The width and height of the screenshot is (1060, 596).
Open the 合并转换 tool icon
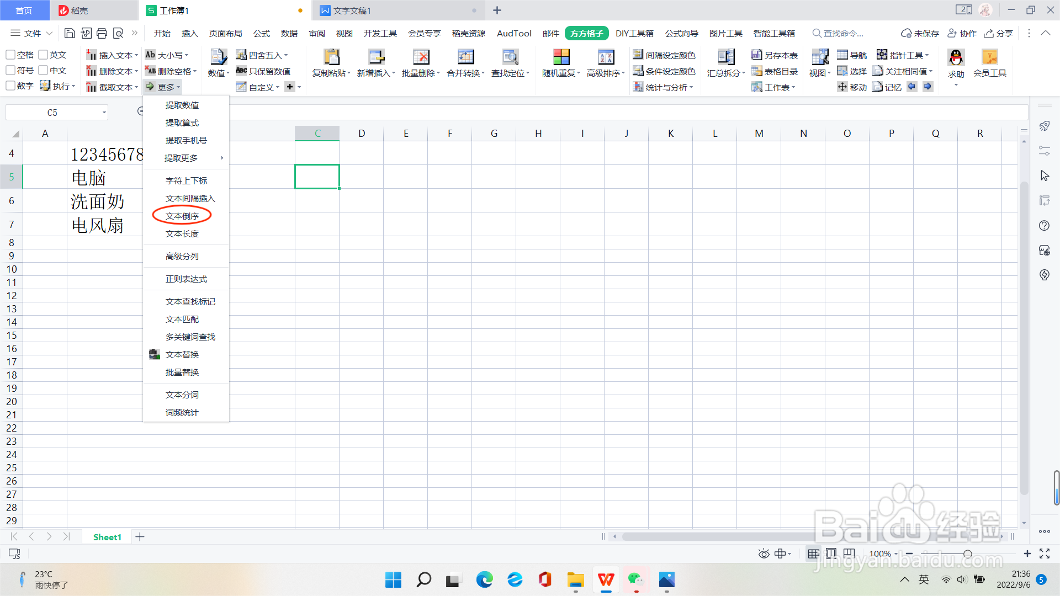(x=465, y=57)
